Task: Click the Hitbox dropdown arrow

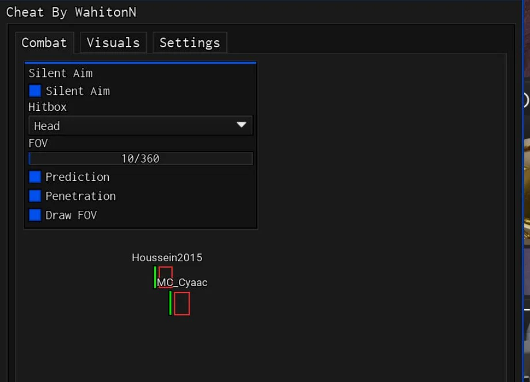Action: point(241,125)
